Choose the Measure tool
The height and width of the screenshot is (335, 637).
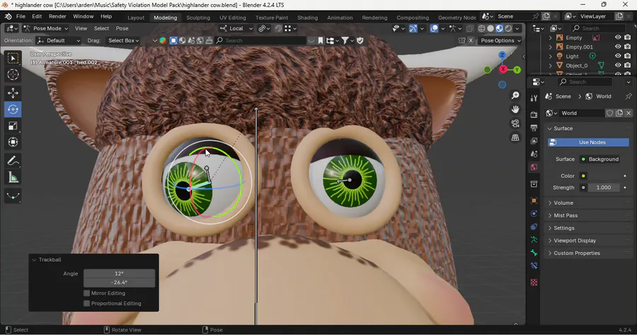(13, 177)
